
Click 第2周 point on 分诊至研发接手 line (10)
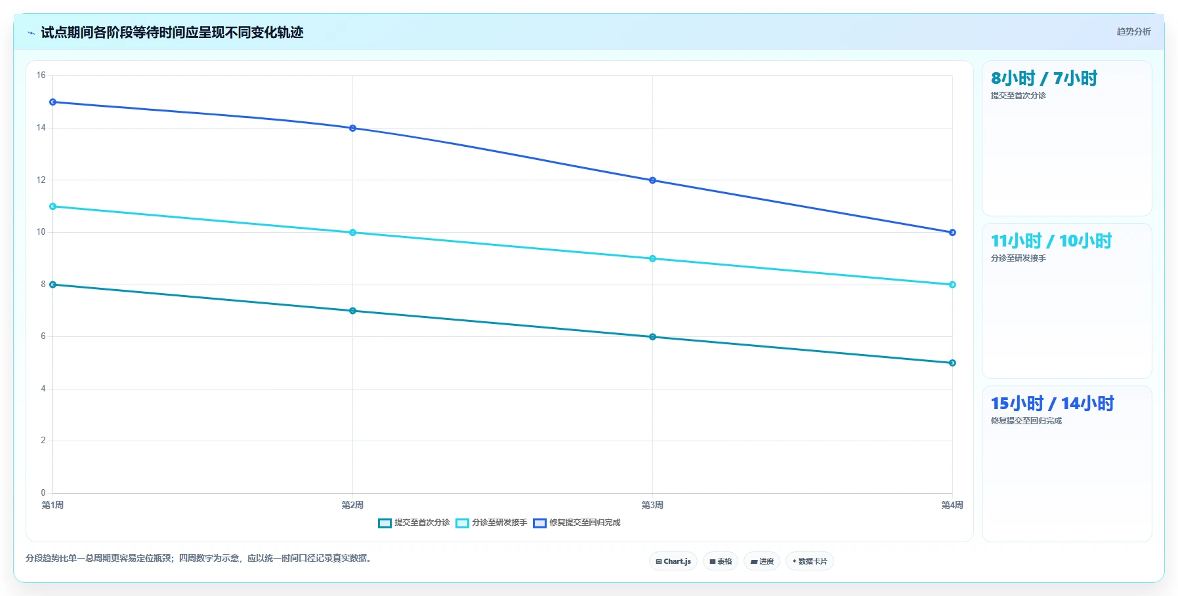click(x=353, y=233)
